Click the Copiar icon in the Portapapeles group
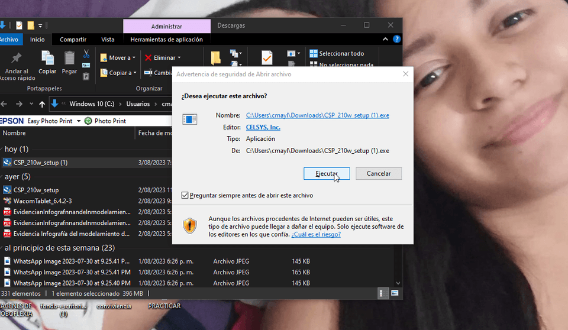568x330 pixels. pyautogui.click(x=47, y=58)
